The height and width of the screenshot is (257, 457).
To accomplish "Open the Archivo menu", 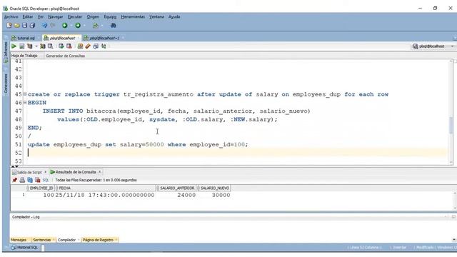I will [11, 17].
